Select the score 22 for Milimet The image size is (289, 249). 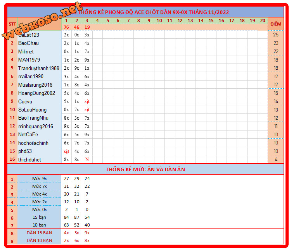coord(276,52)
